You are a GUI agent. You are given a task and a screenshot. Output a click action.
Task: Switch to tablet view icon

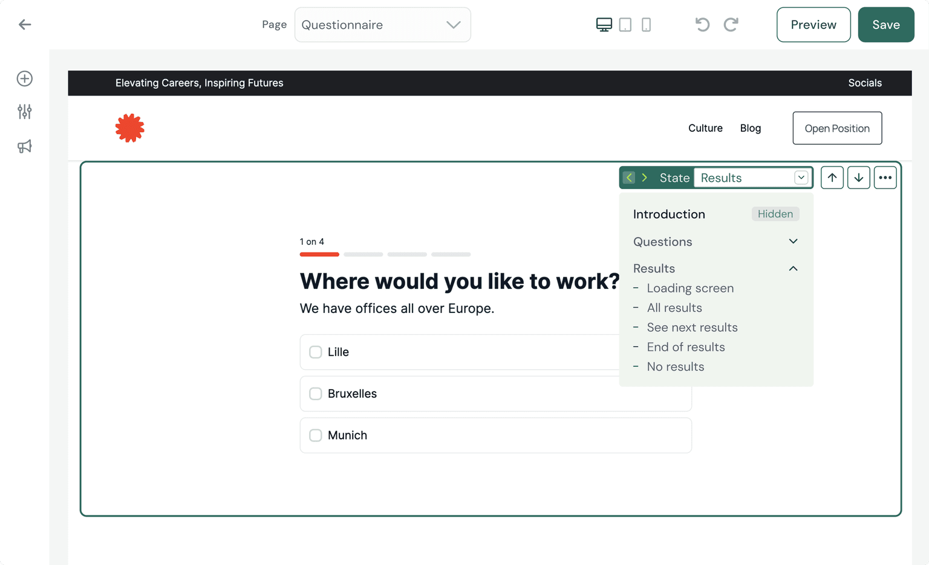(x=625, y=25)
